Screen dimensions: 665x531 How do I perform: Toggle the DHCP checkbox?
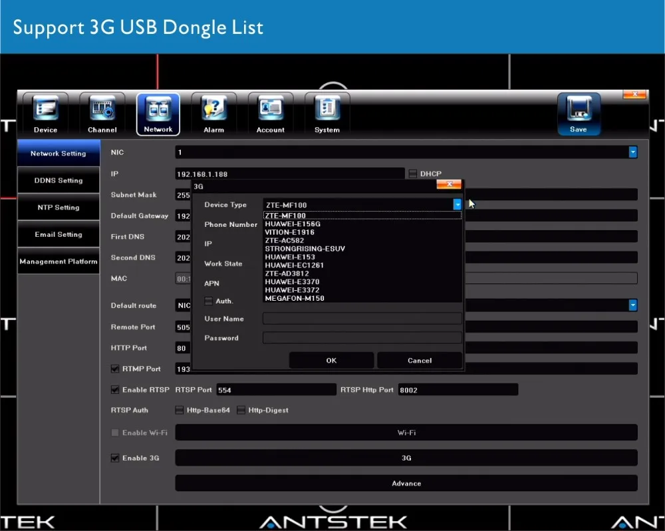pos(413,174)
